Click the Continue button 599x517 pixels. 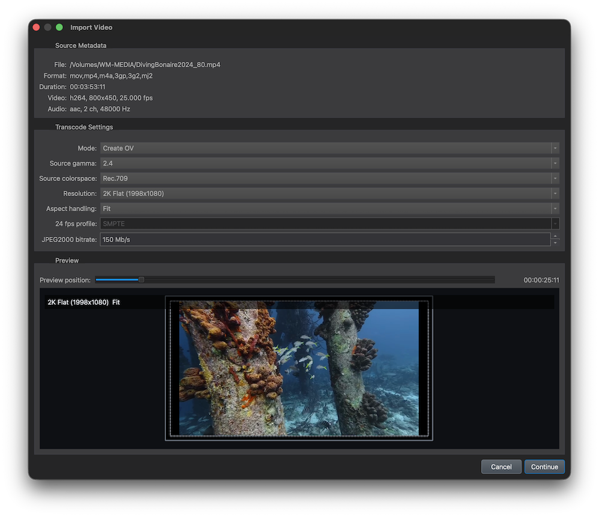pyautogui.click(x=544, y=467)
